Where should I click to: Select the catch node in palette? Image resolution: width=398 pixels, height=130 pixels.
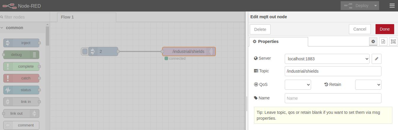point(21,78)
